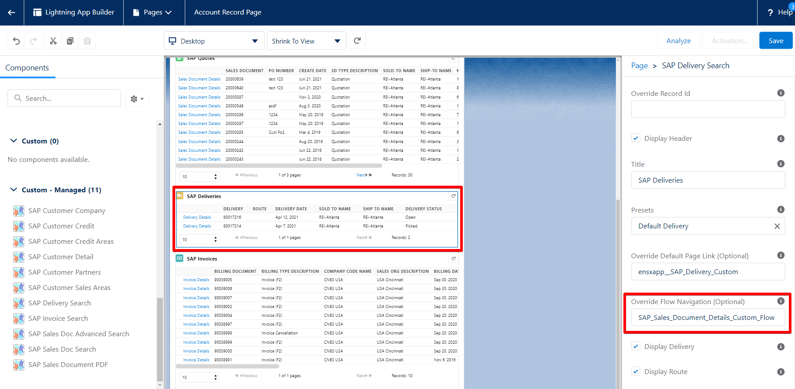
Task: Go back using the header arrow
Action: (x=11, y=12)
